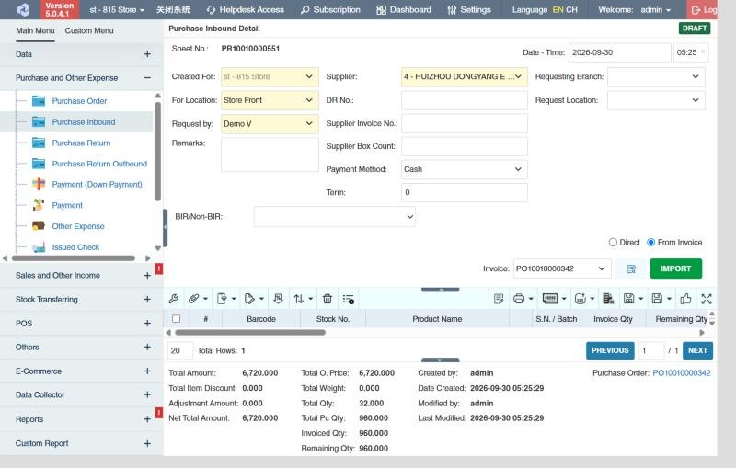Click the Supplier Invoice No. input field
This screenshot has width=736, height=468.
click(465, 124)
